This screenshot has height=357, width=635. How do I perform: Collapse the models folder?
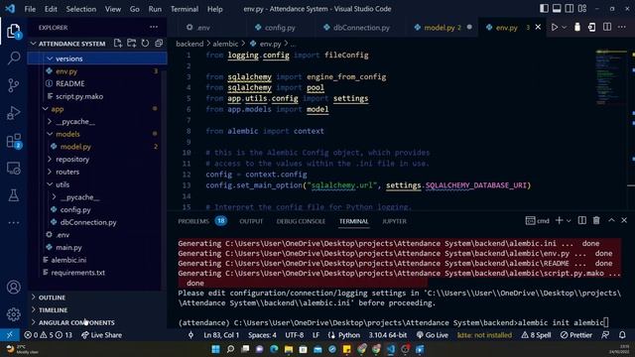(x=97, y=134)
